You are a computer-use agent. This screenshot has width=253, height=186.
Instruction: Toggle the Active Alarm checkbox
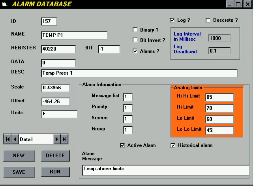[122, 145]
